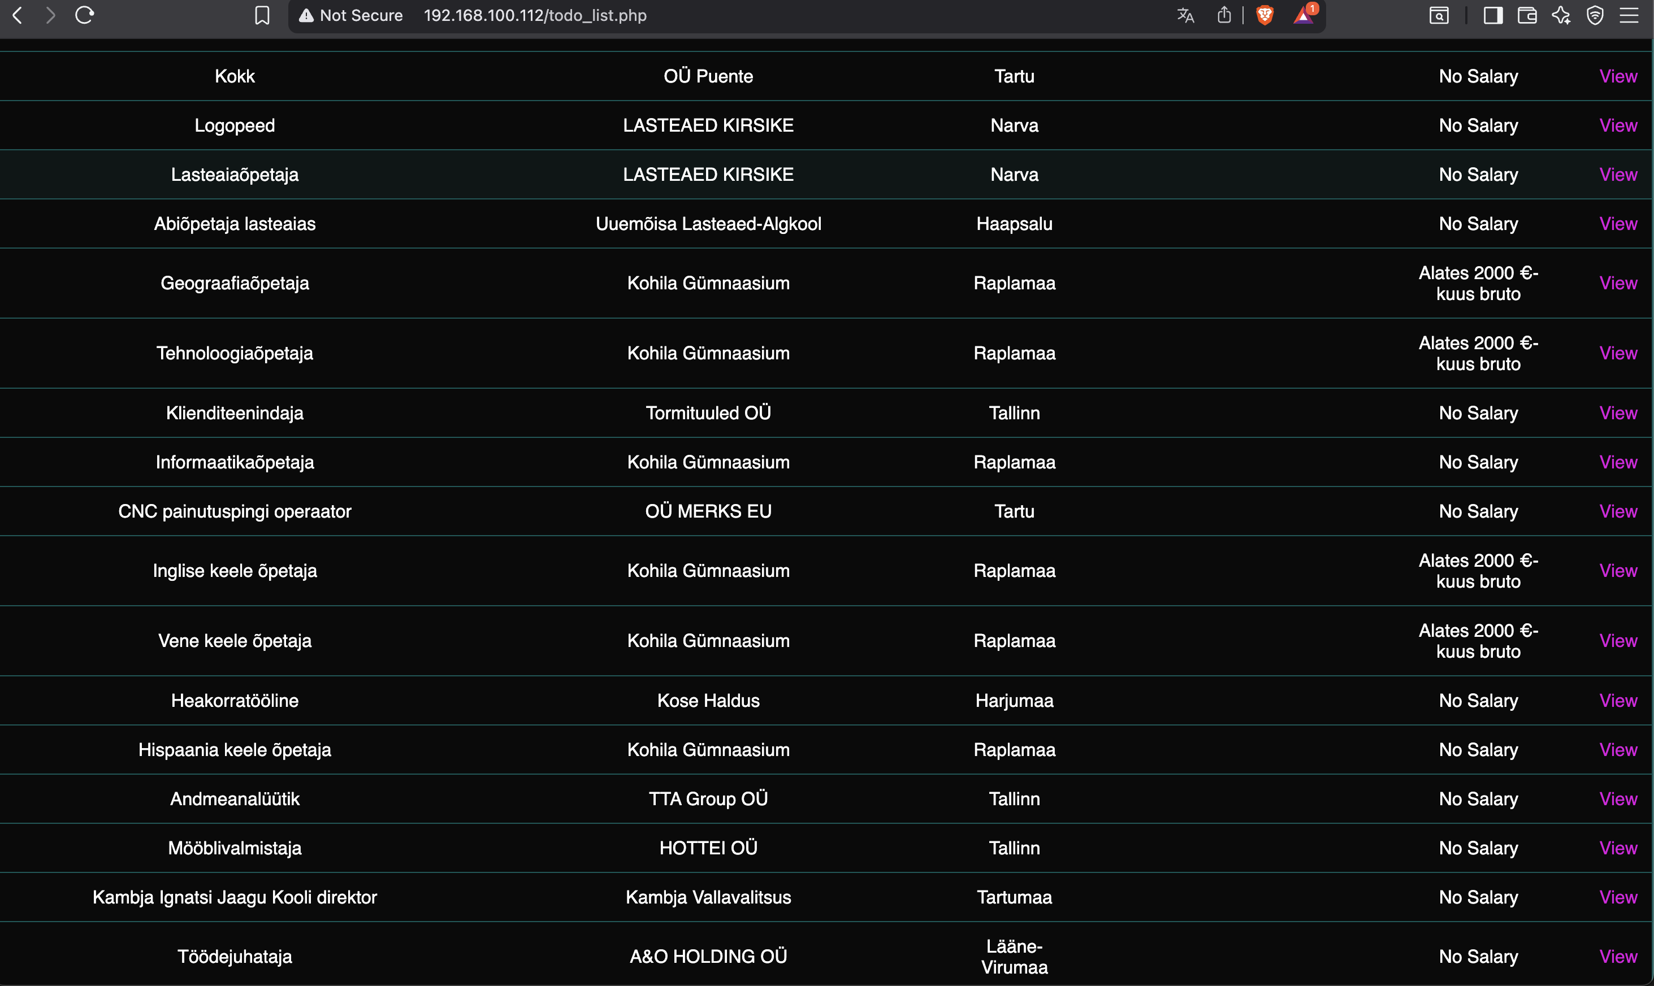Open Brave VPN shield icon
This screenshot has height=986, width=1654.
[x=1596, y=15]
